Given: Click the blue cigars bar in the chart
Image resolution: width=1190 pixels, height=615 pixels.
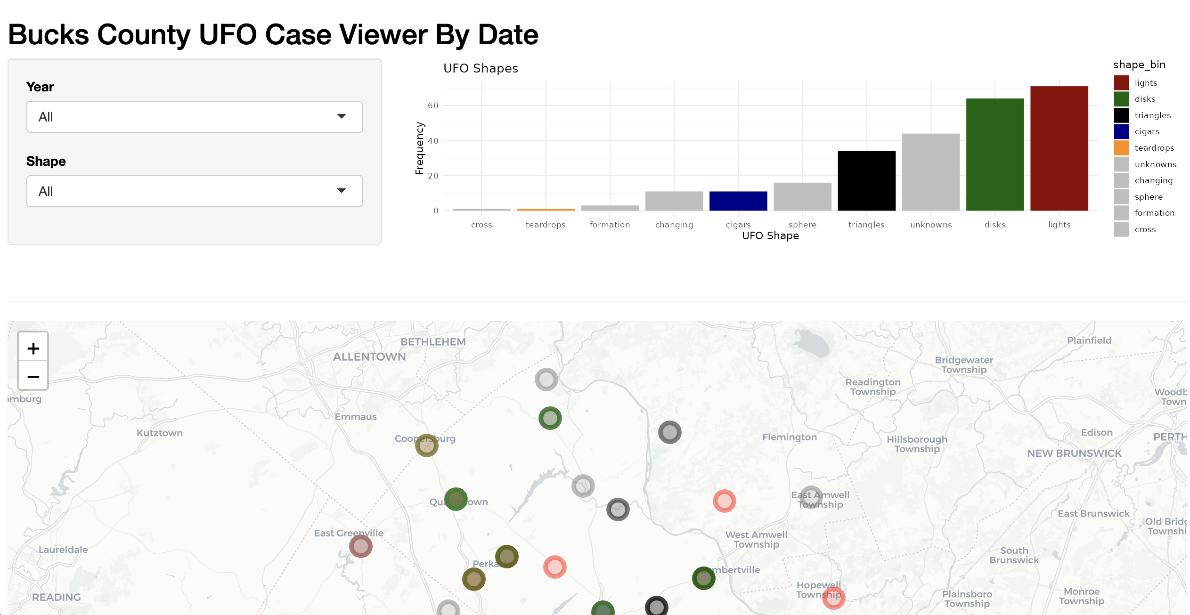Looking at the screenshot, I should [x=738, y=201].
